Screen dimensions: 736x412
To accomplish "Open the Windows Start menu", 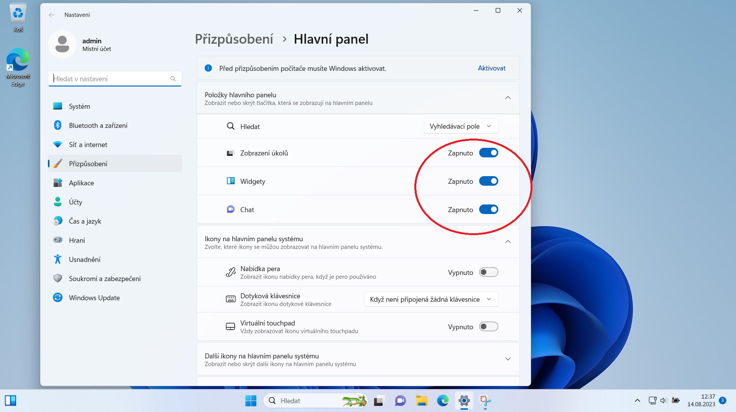I will click(x=251, y=401).
